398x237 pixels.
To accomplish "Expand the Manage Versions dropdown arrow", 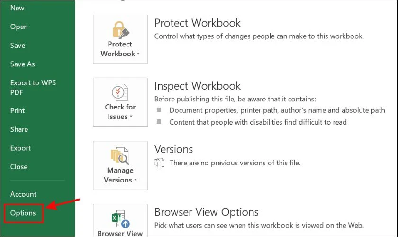I will (136, 180).
